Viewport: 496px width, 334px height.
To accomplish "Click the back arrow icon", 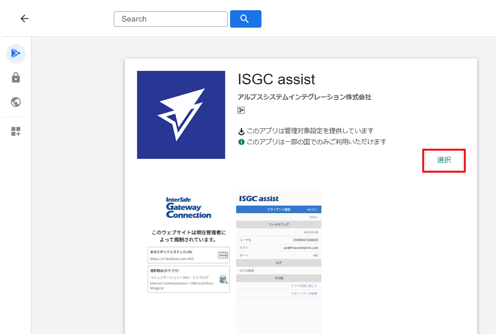I will coord(24,19).
